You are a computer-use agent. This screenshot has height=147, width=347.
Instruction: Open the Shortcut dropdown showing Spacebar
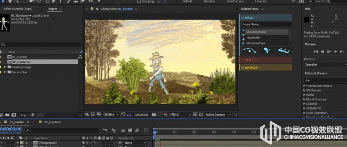pyautogui.click(x=325, y=64)
